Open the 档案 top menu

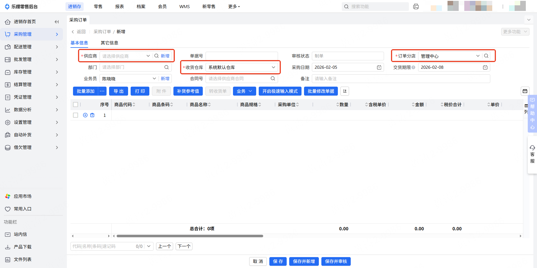141,6
